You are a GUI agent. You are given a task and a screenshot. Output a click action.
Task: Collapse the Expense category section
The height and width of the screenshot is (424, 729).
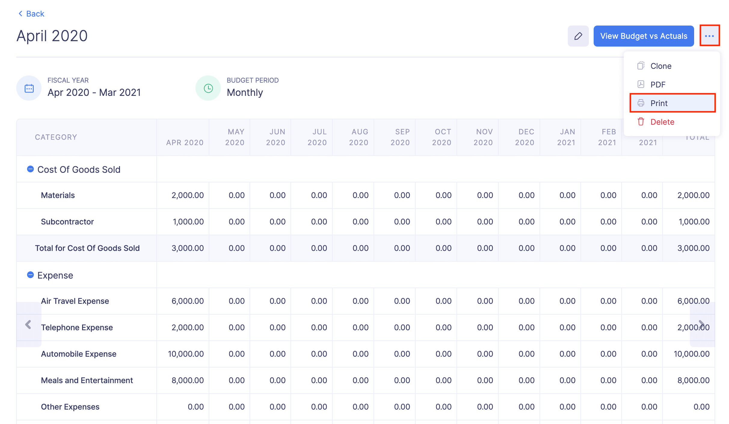point(30,275)
